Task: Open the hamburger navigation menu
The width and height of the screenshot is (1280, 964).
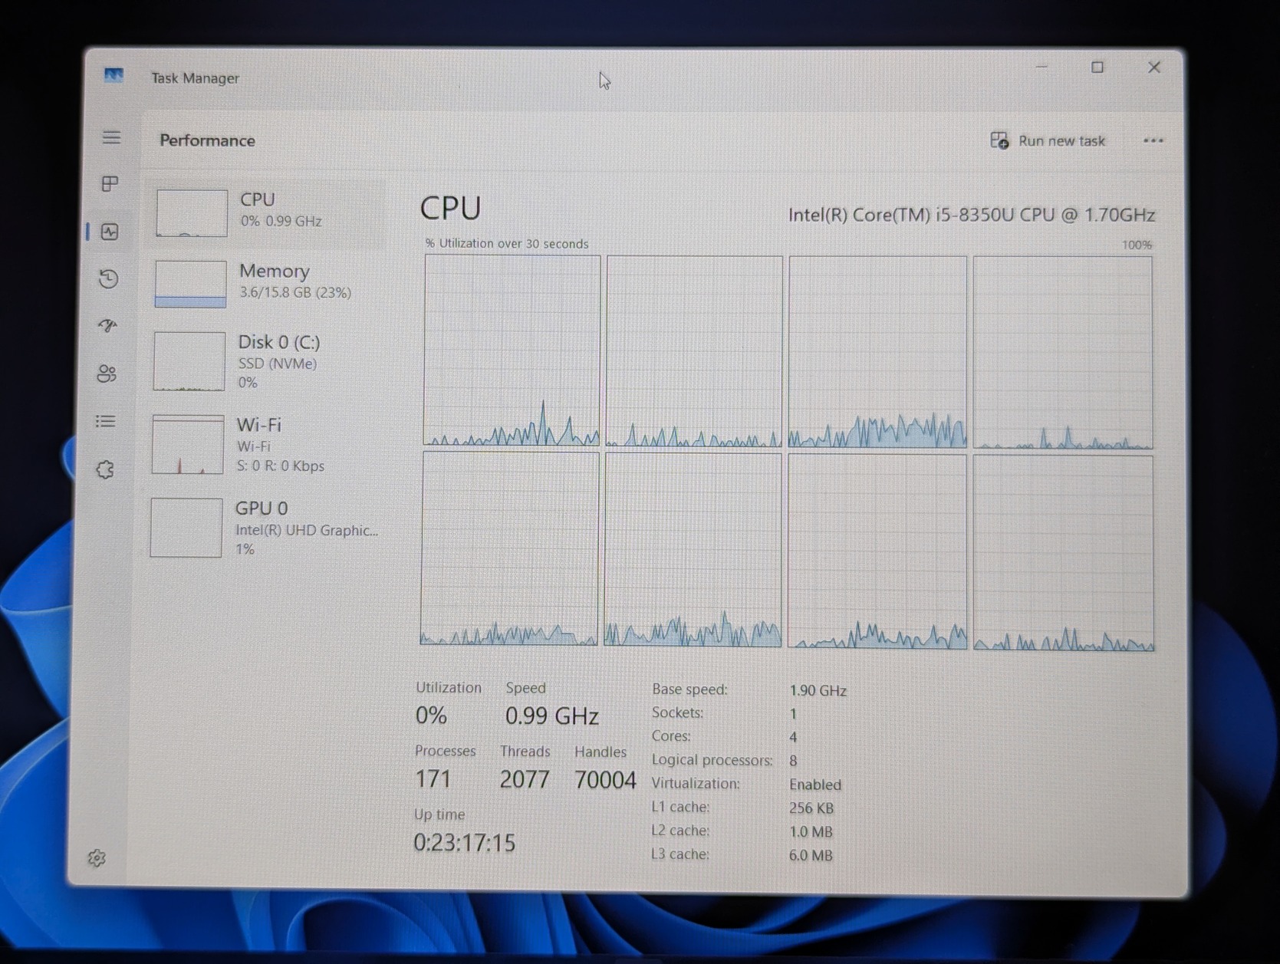Action: tap(111, 137)
